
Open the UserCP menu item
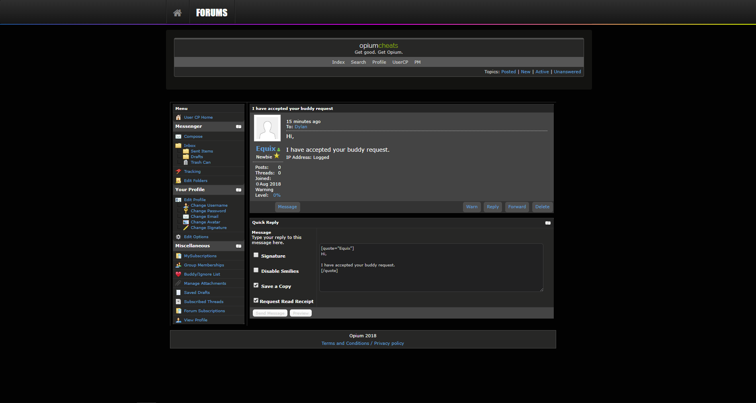(x=400, y=62)
